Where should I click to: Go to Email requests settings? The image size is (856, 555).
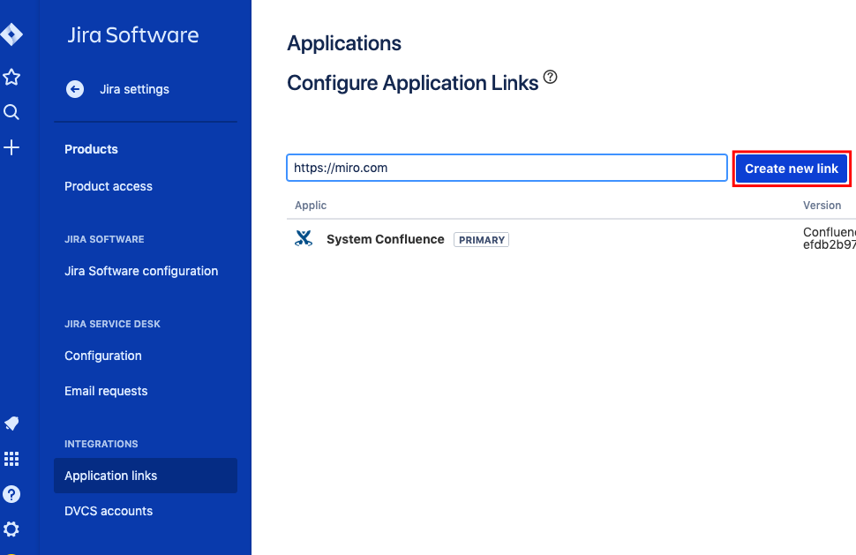point(106,391)
